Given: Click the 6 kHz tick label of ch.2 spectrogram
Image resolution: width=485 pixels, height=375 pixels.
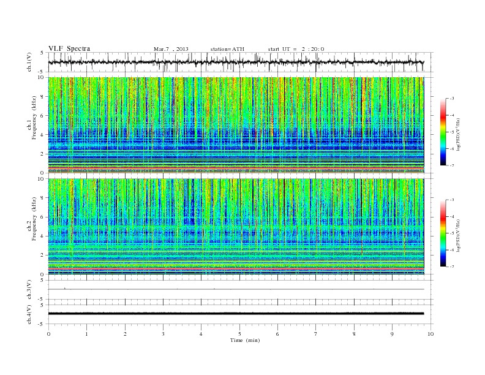Looking at the screenshot, I should coord(42,217).
